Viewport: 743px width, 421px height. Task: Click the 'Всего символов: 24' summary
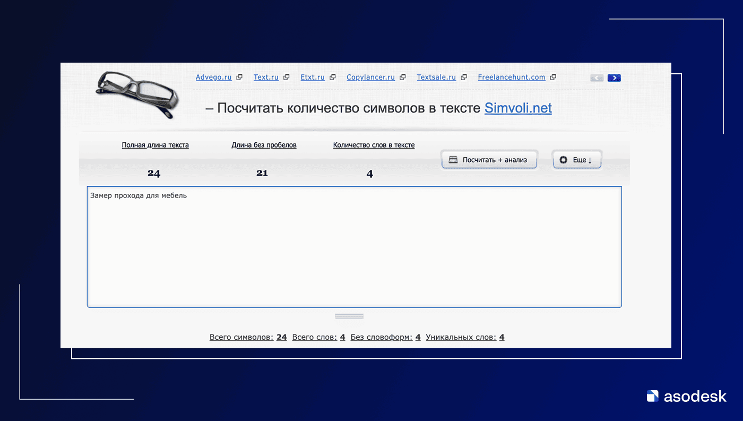pos(248,337)
